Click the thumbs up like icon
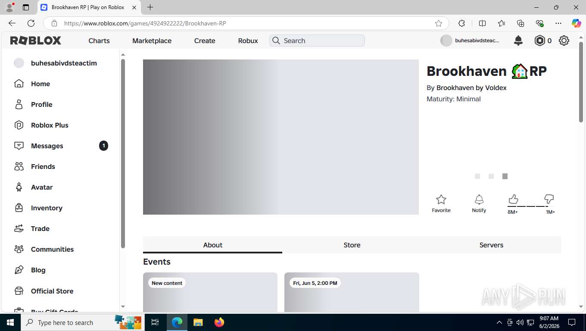 tap(513, 199)
